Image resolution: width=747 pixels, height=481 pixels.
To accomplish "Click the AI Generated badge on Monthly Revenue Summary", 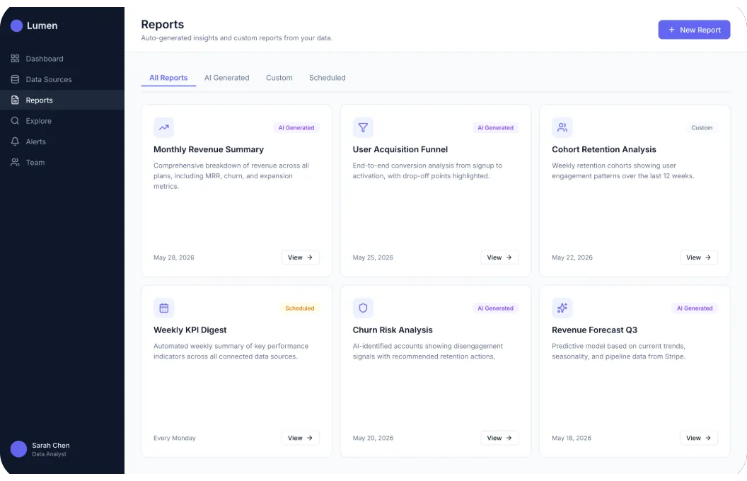I will click(296, 127).
